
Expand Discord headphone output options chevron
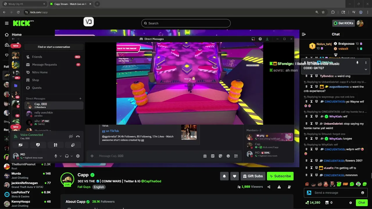click(72, 156)
